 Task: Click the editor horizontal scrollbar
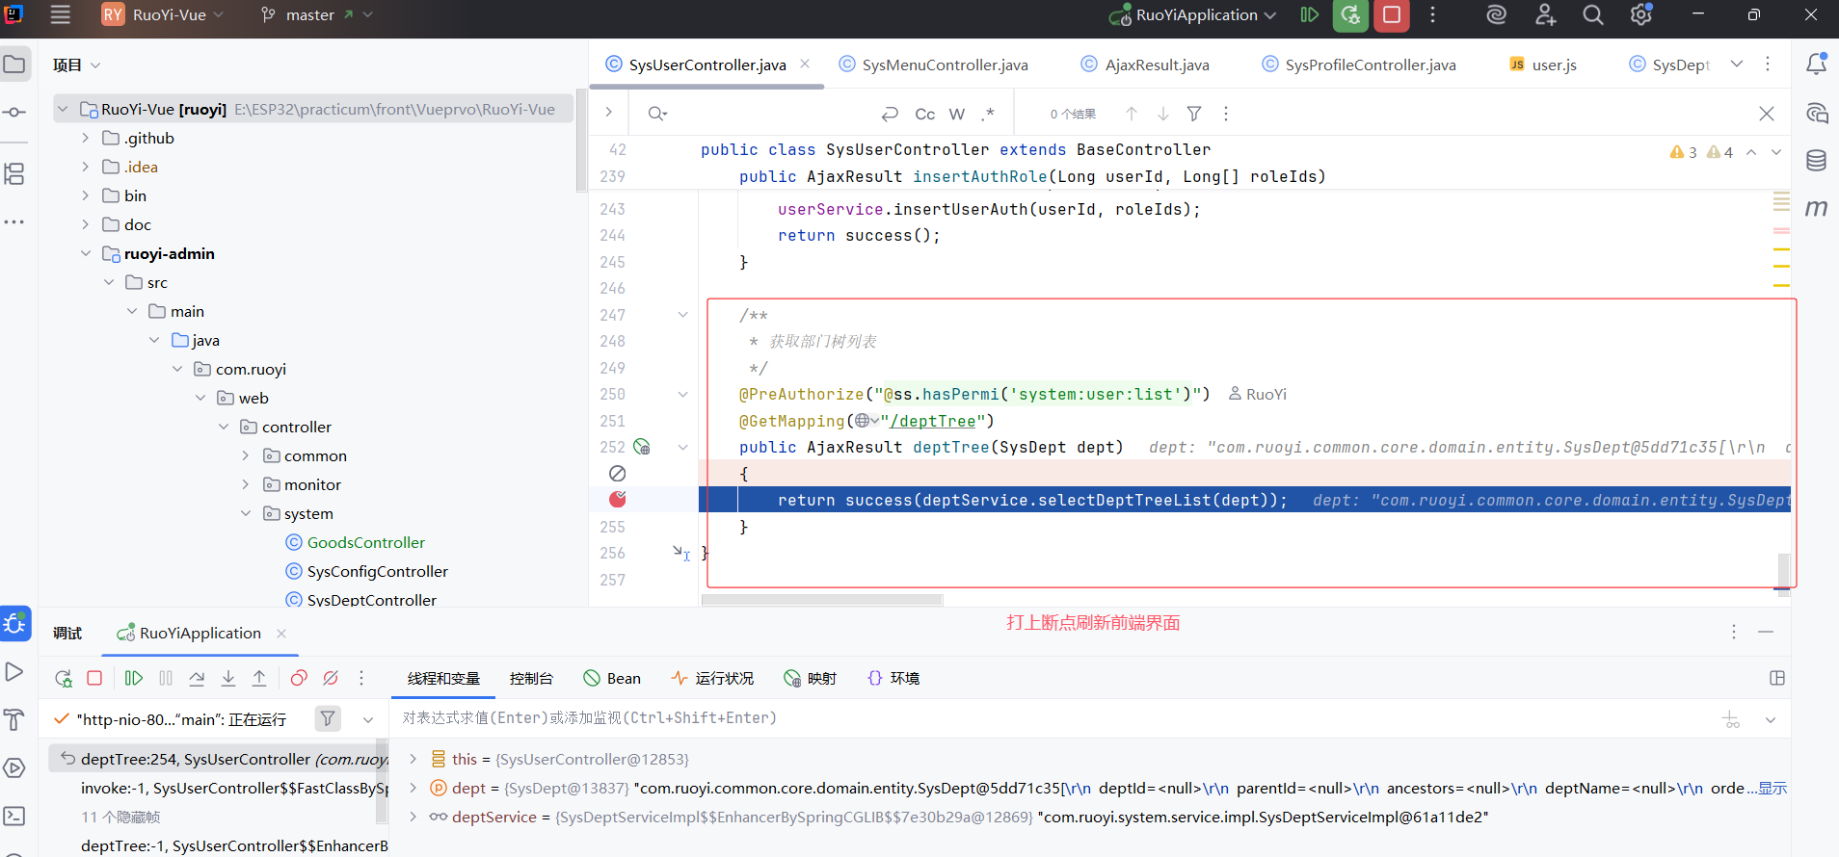click(x=822, y=599)
